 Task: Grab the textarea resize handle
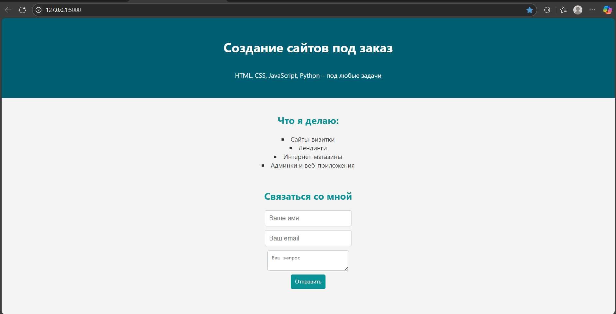(x=346, y=268)
